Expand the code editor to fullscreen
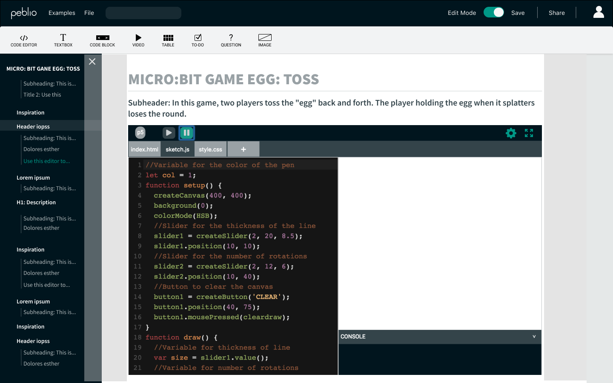The height and width of the screenshot is (383, 613). click(x=529, y=133)
